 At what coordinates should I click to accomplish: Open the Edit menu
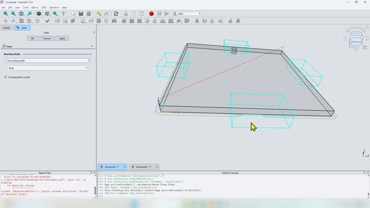point(10,8)
